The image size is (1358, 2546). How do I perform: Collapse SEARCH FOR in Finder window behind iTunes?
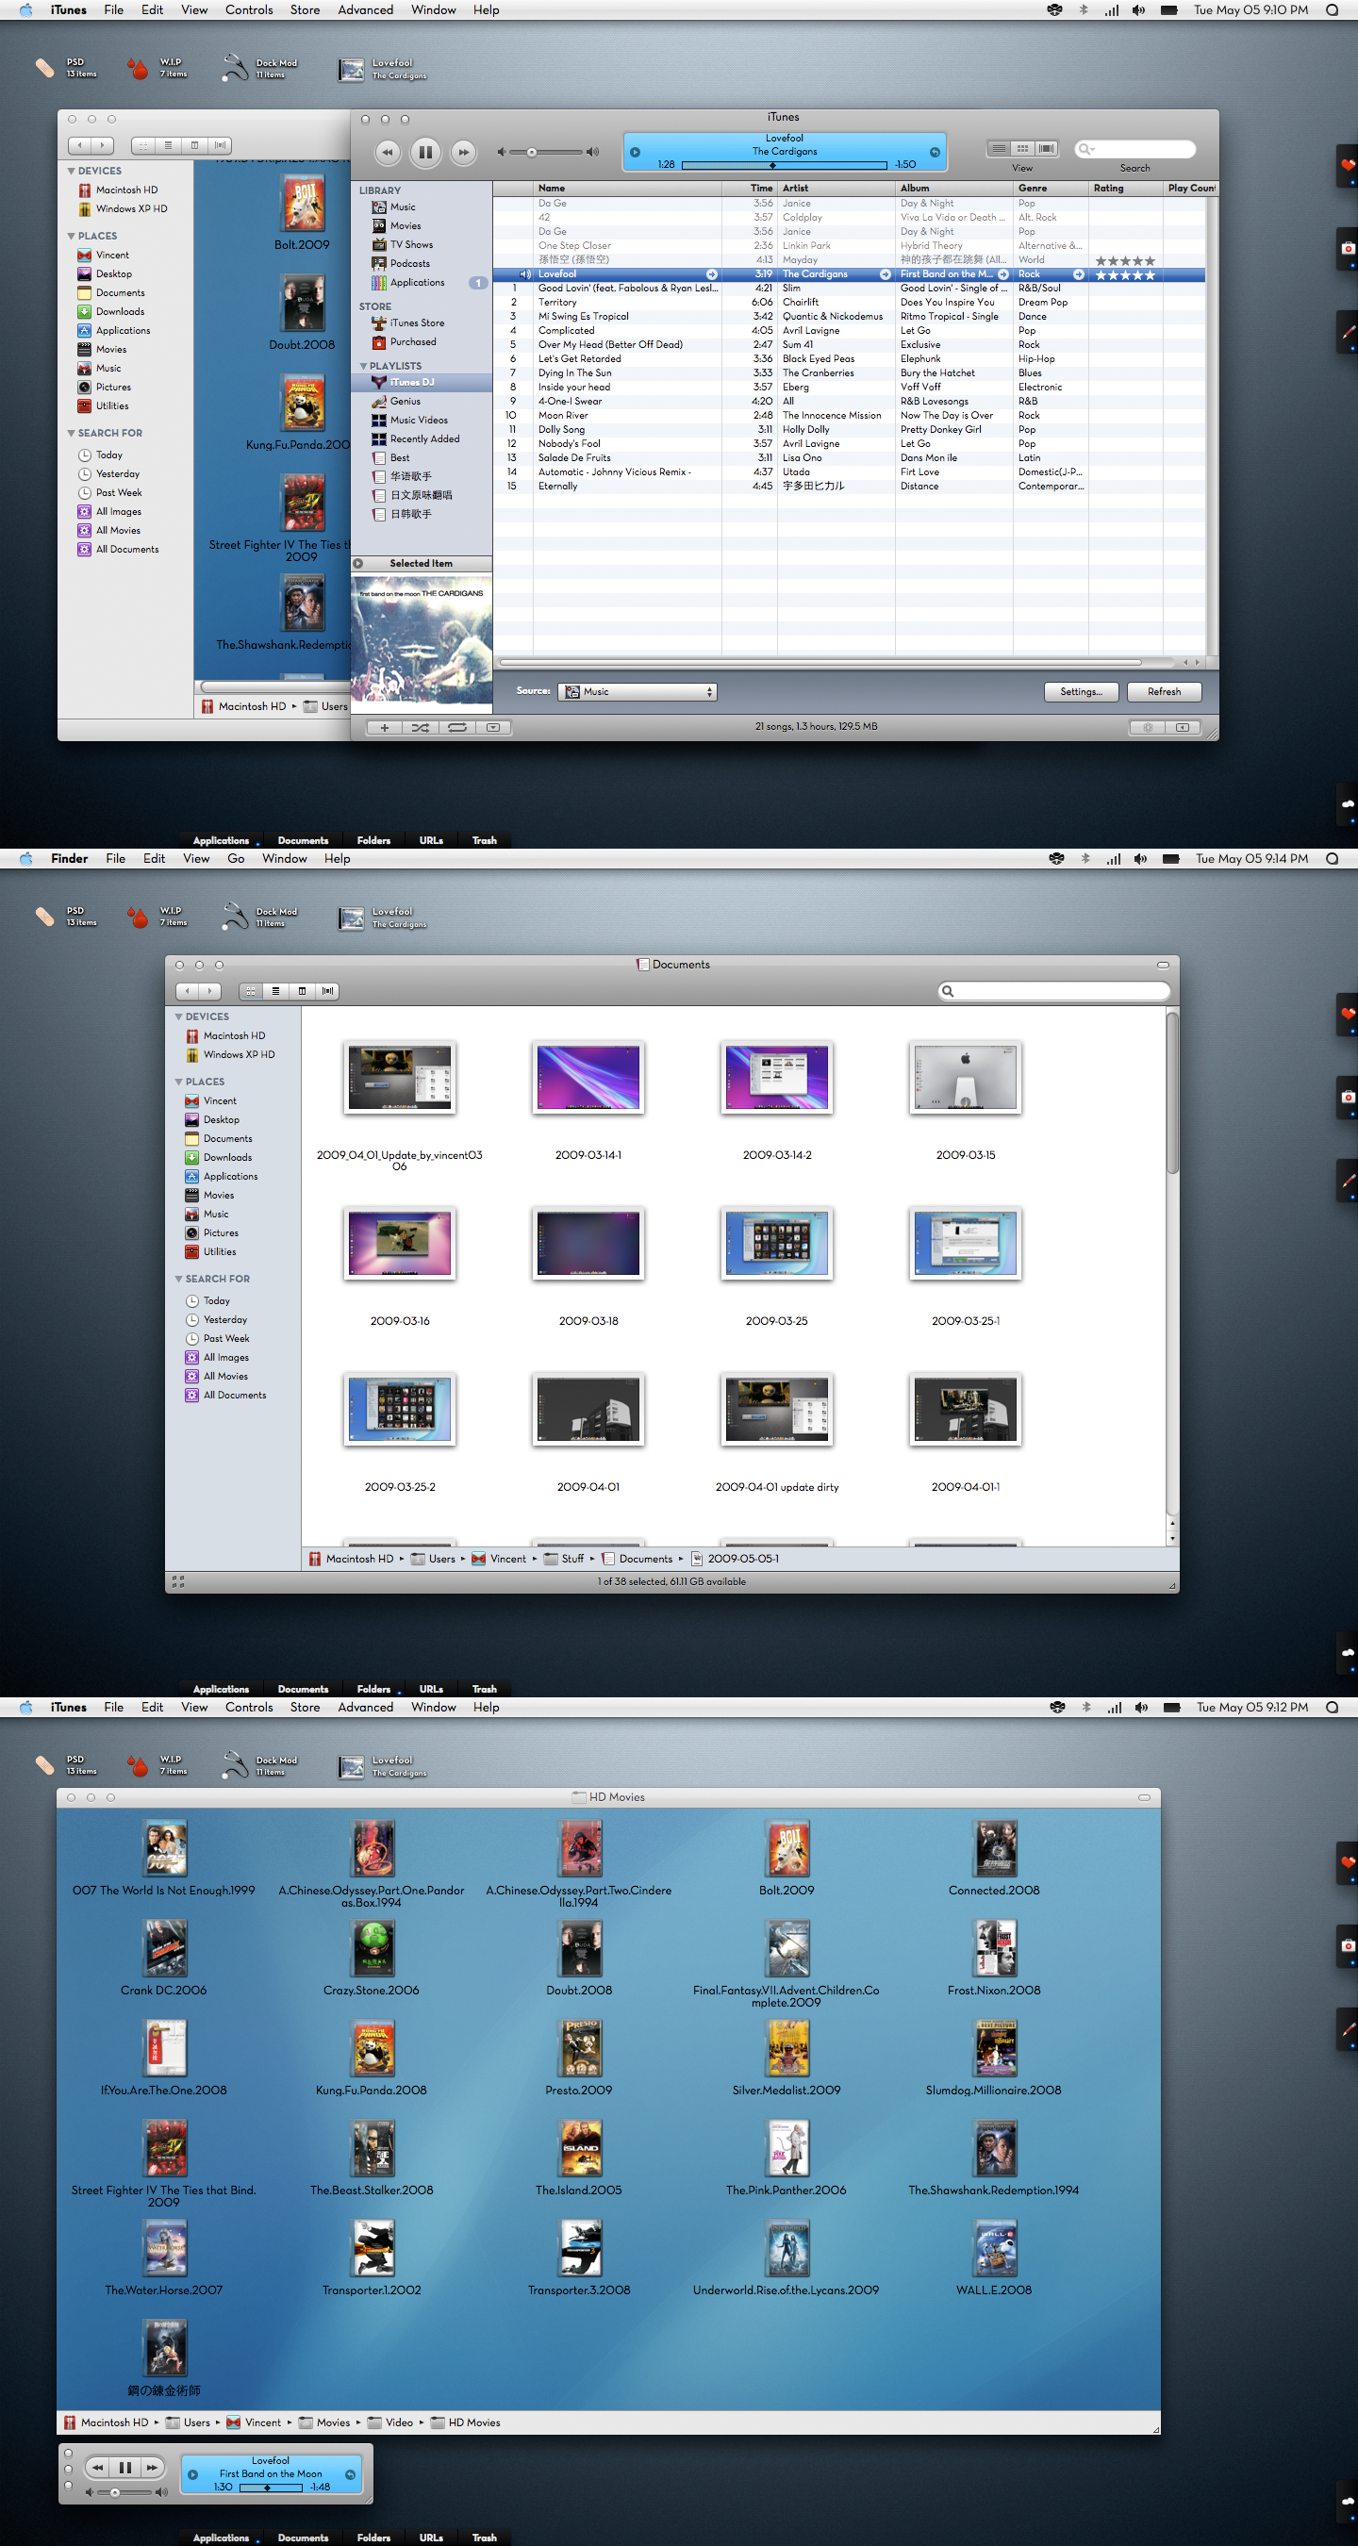pos(71,433)
